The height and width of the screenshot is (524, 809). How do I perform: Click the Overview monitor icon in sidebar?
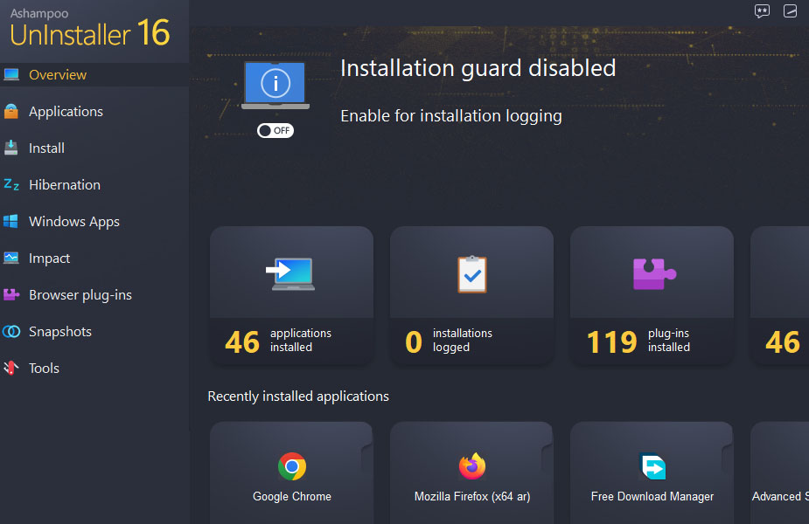pyautogui.click(x=11, y=75)
